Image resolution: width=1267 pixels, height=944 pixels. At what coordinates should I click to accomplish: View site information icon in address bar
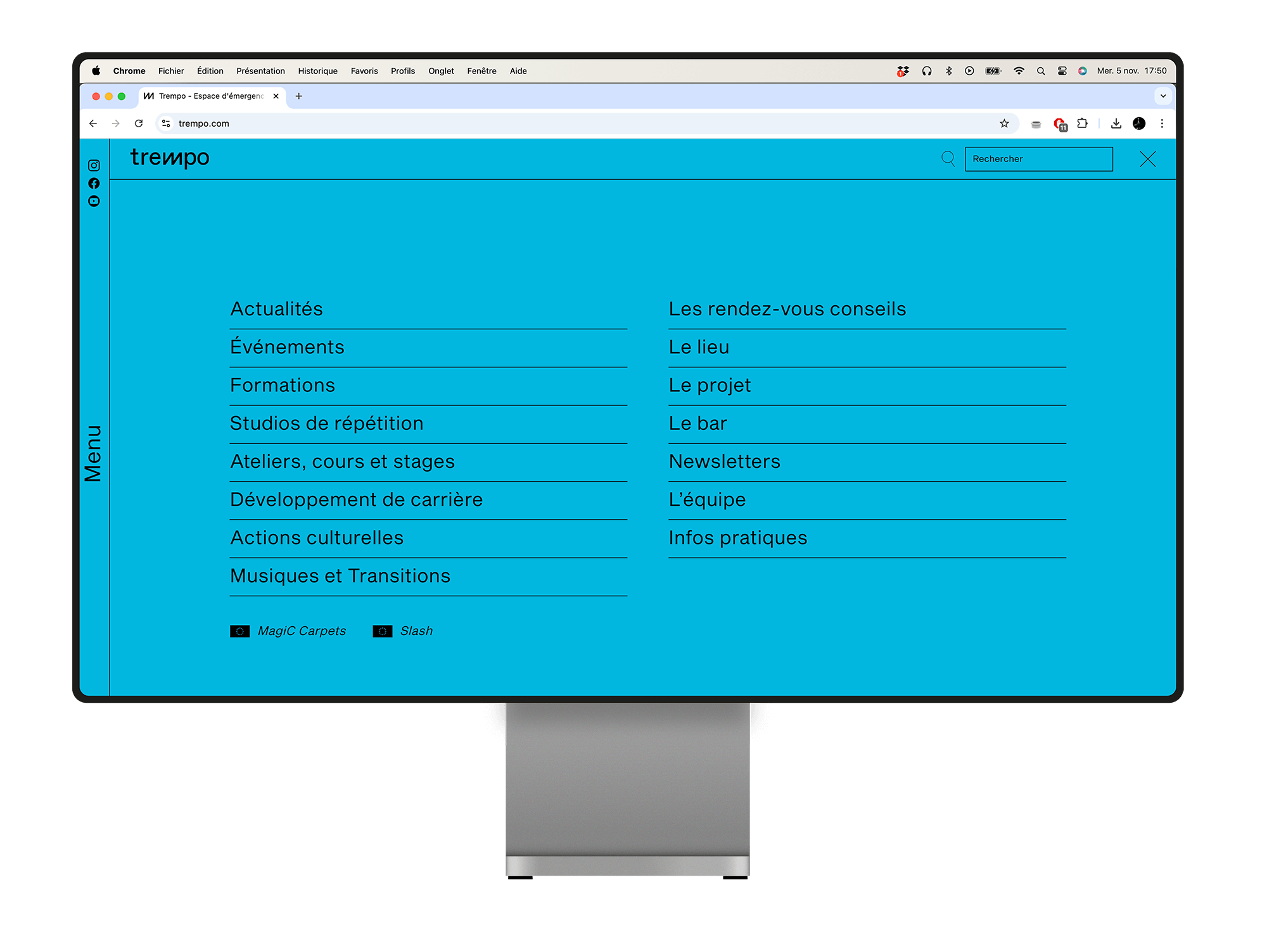[x=166, y=123]
